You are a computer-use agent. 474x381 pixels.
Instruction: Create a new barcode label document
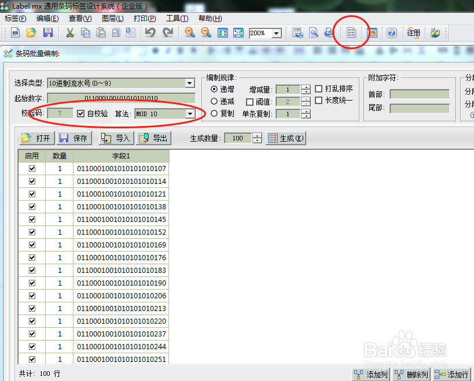[16, 32]
